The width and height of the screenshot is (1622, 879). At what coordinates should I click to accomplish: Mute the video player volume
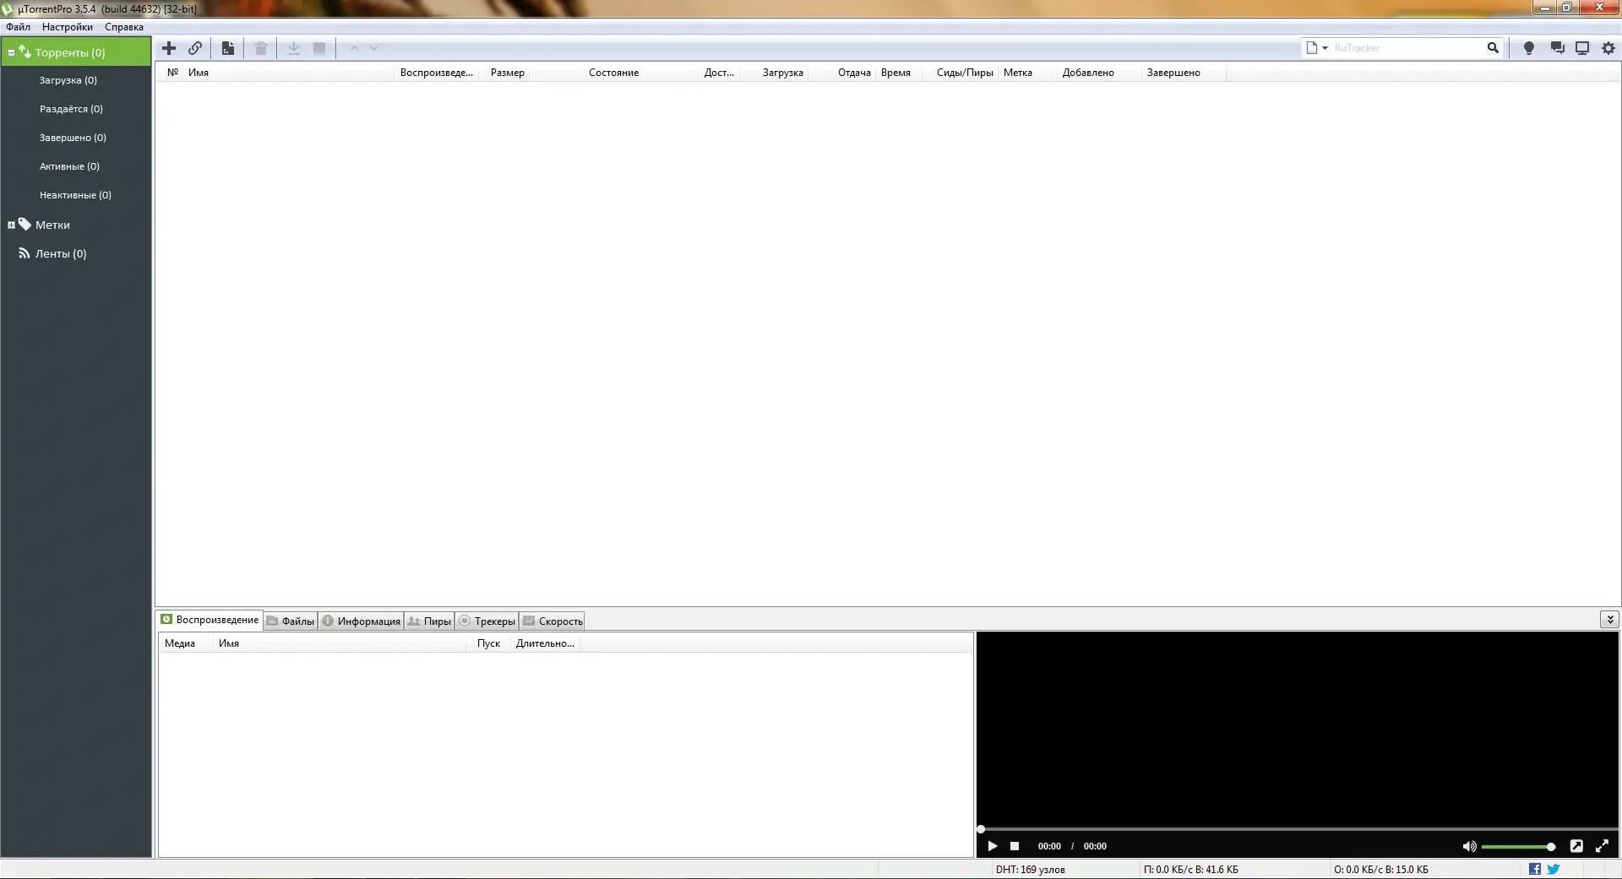pos(1469,846)
